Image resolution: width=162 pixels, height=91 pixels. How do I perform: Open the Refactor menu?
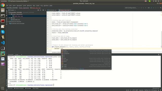(x=29, y=6)
